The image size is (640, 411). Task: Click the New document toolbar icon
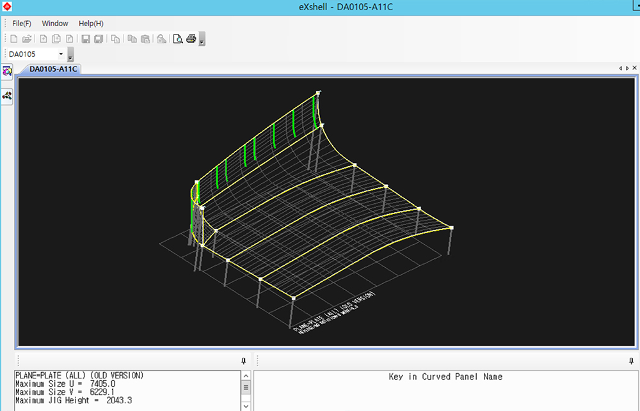pos(14,39)
